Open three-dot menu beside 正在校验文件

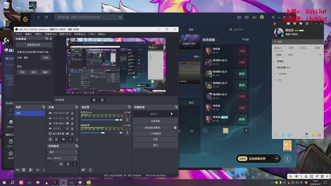point(287,159)
